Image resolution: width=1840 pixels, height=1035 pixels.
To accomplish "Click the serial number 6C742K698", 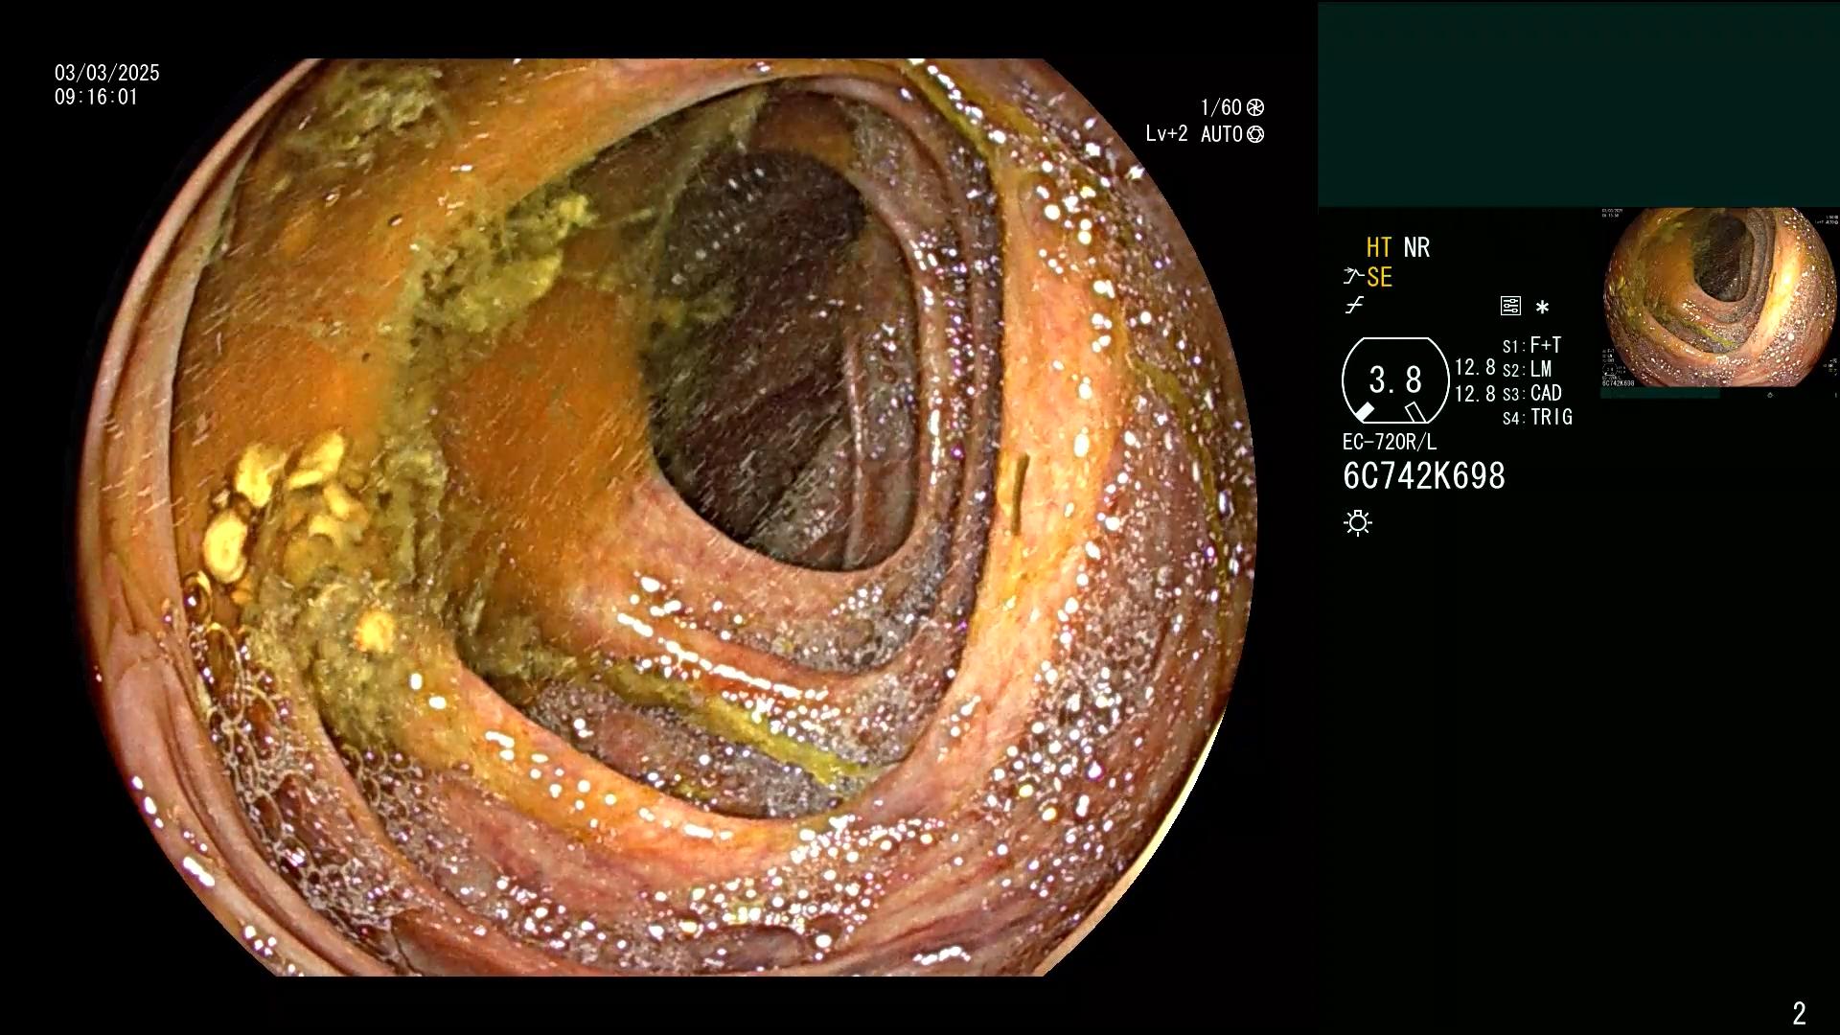I will pyautogui.click(x=1424, y=476).
